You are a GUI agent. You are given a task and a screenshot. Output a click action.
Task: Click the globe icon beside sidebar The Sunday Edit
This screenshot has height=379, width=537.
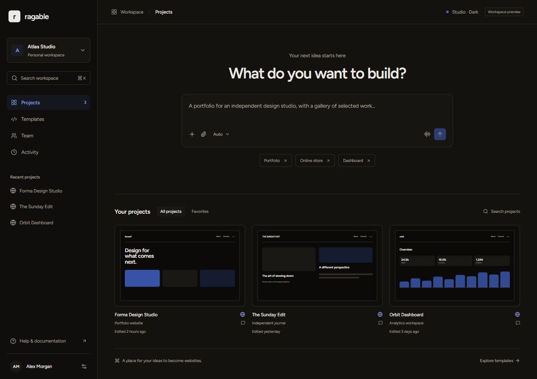coord(13,206)
